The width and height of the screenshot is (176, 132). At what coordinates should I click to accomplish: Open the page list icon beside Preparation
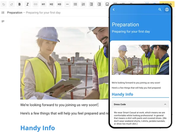click(3, 13)
